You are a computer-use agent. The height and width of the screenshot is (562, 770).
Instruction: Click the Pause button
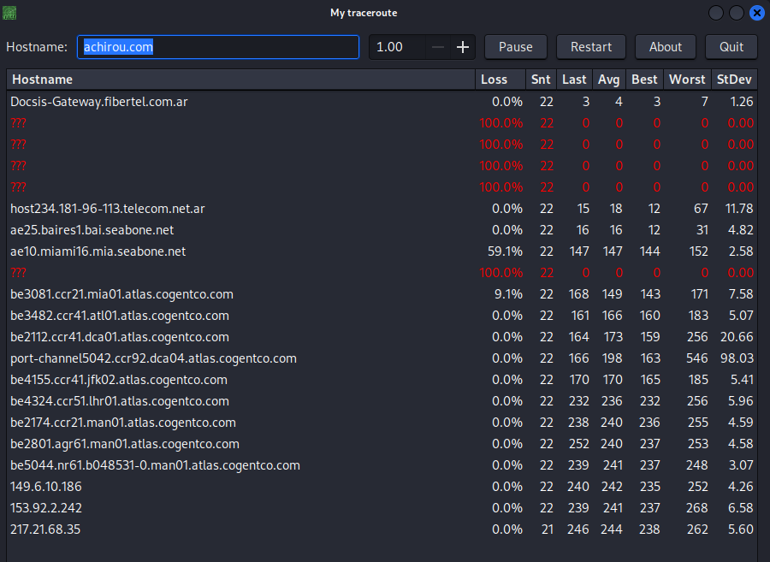click(x=516, y=47)
